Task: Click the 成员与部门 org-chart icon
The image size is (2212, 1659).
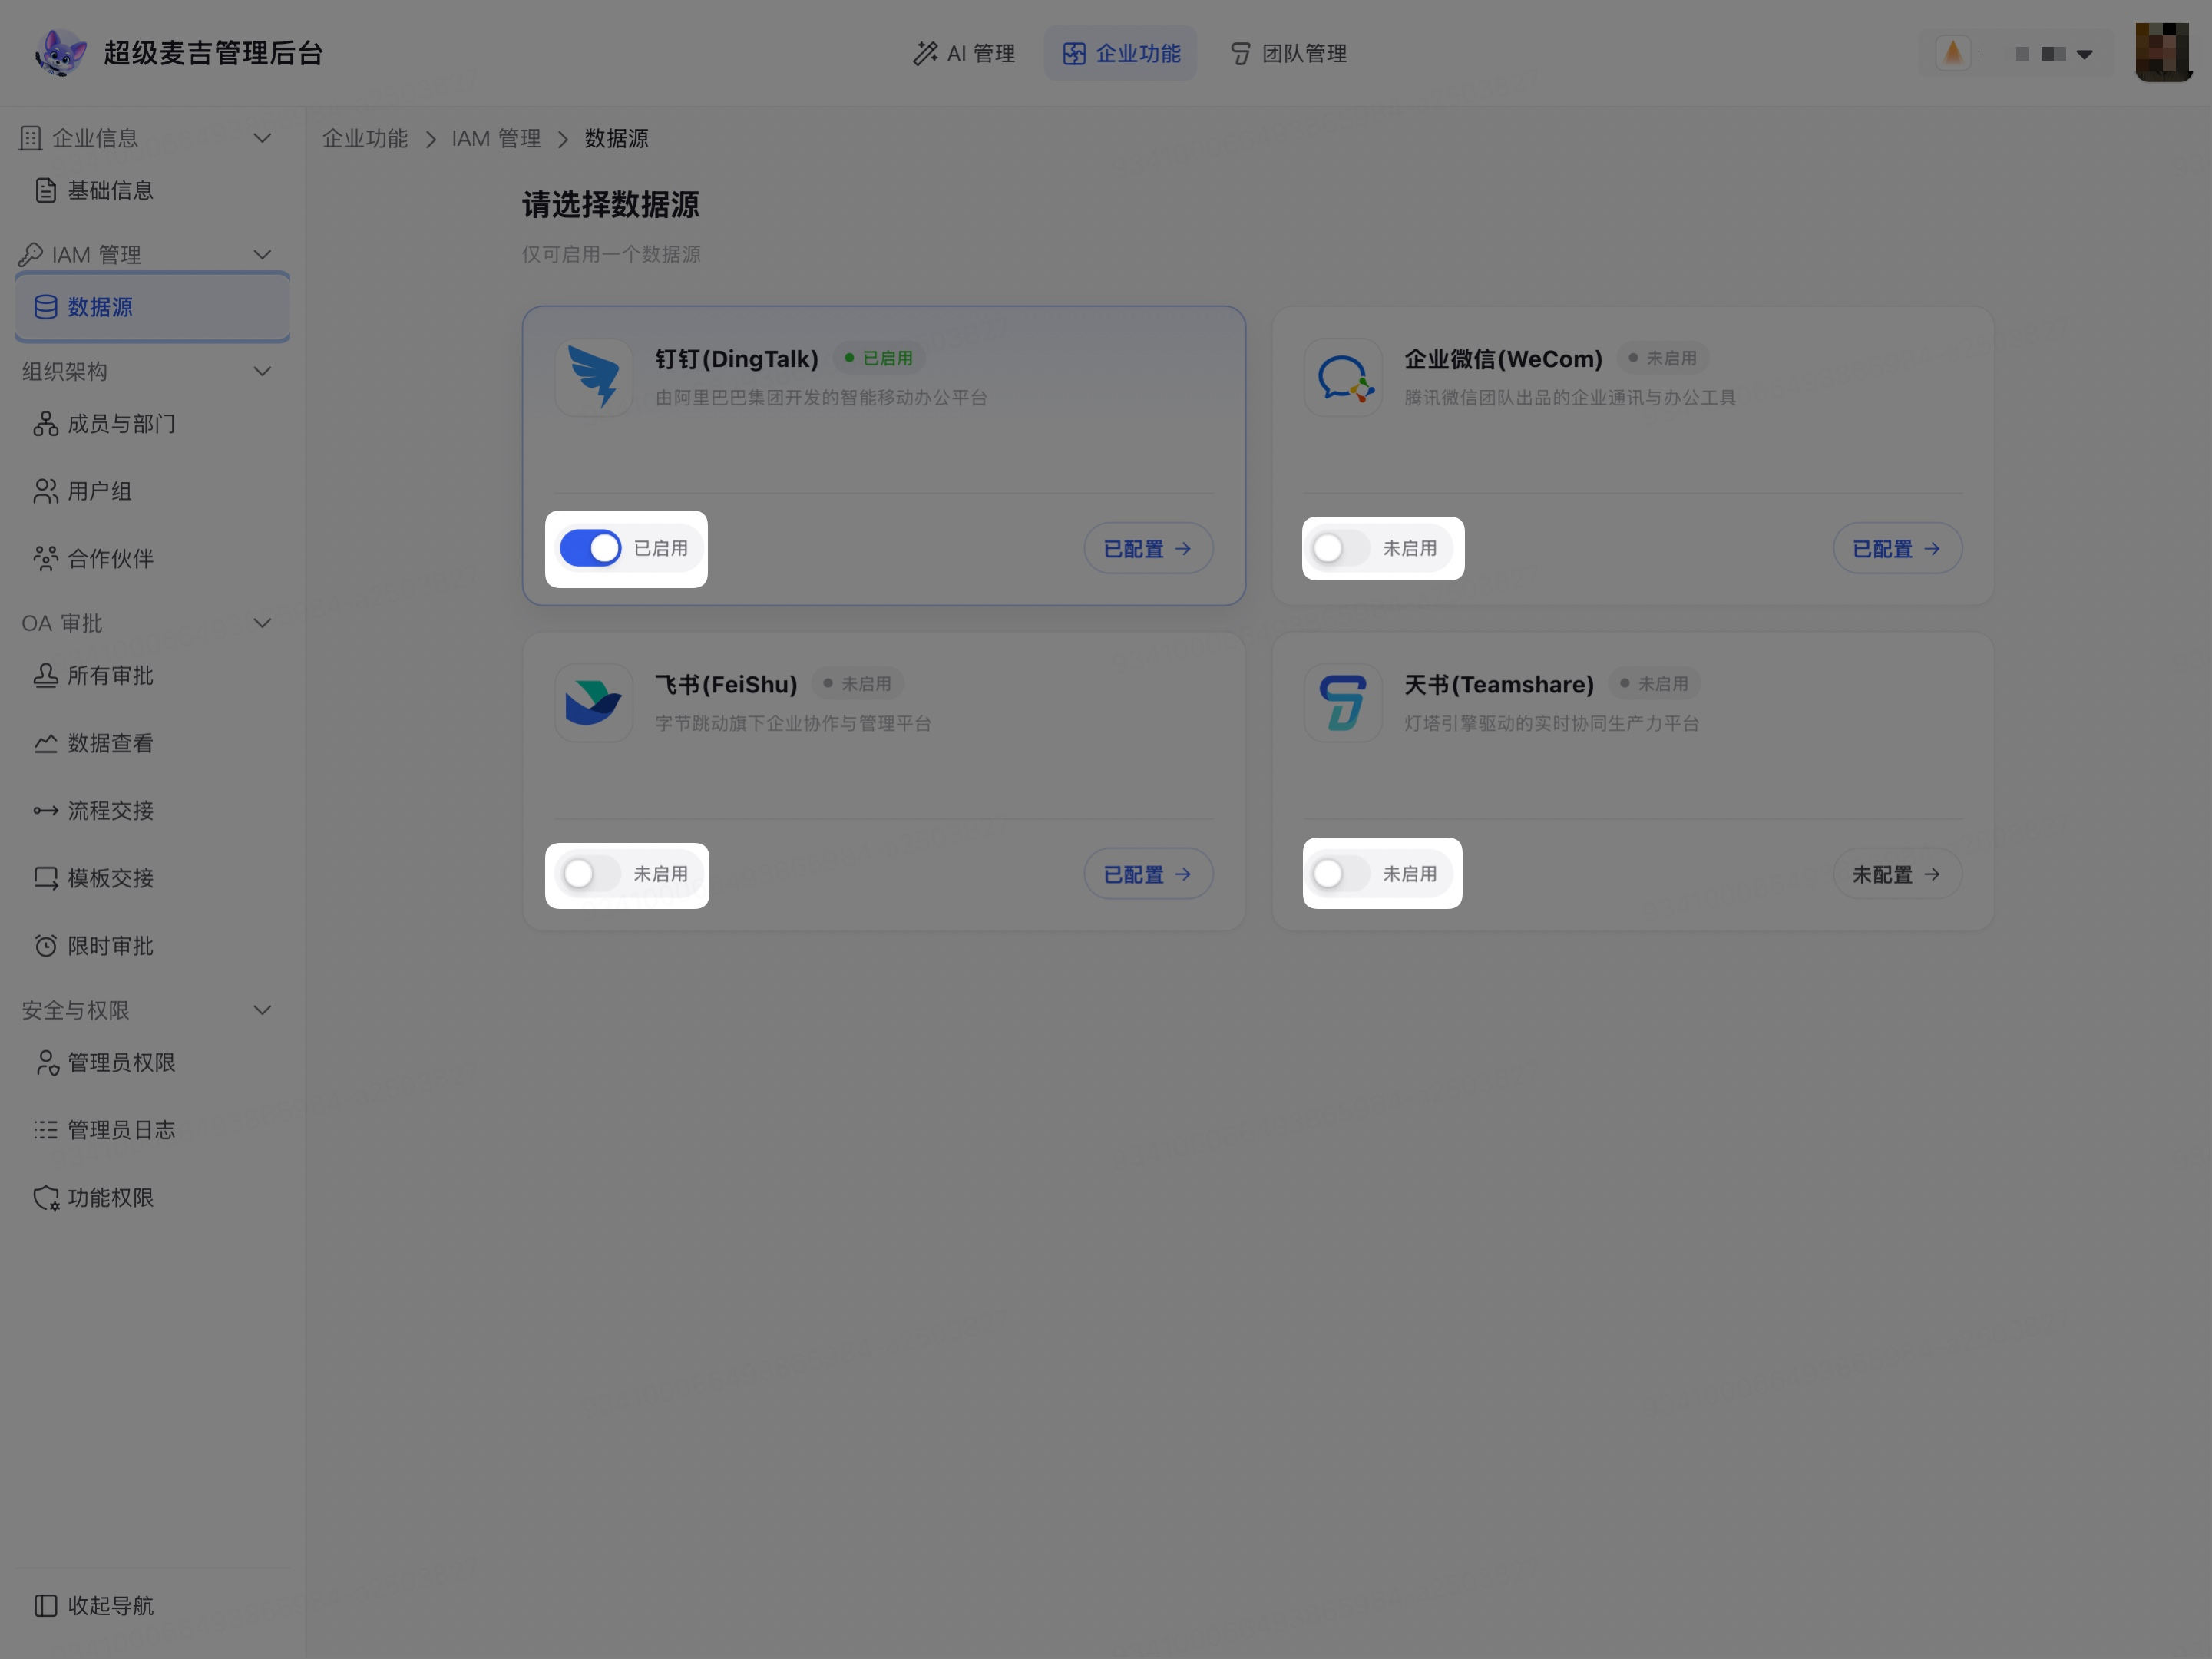Action: tap(46, 424)
